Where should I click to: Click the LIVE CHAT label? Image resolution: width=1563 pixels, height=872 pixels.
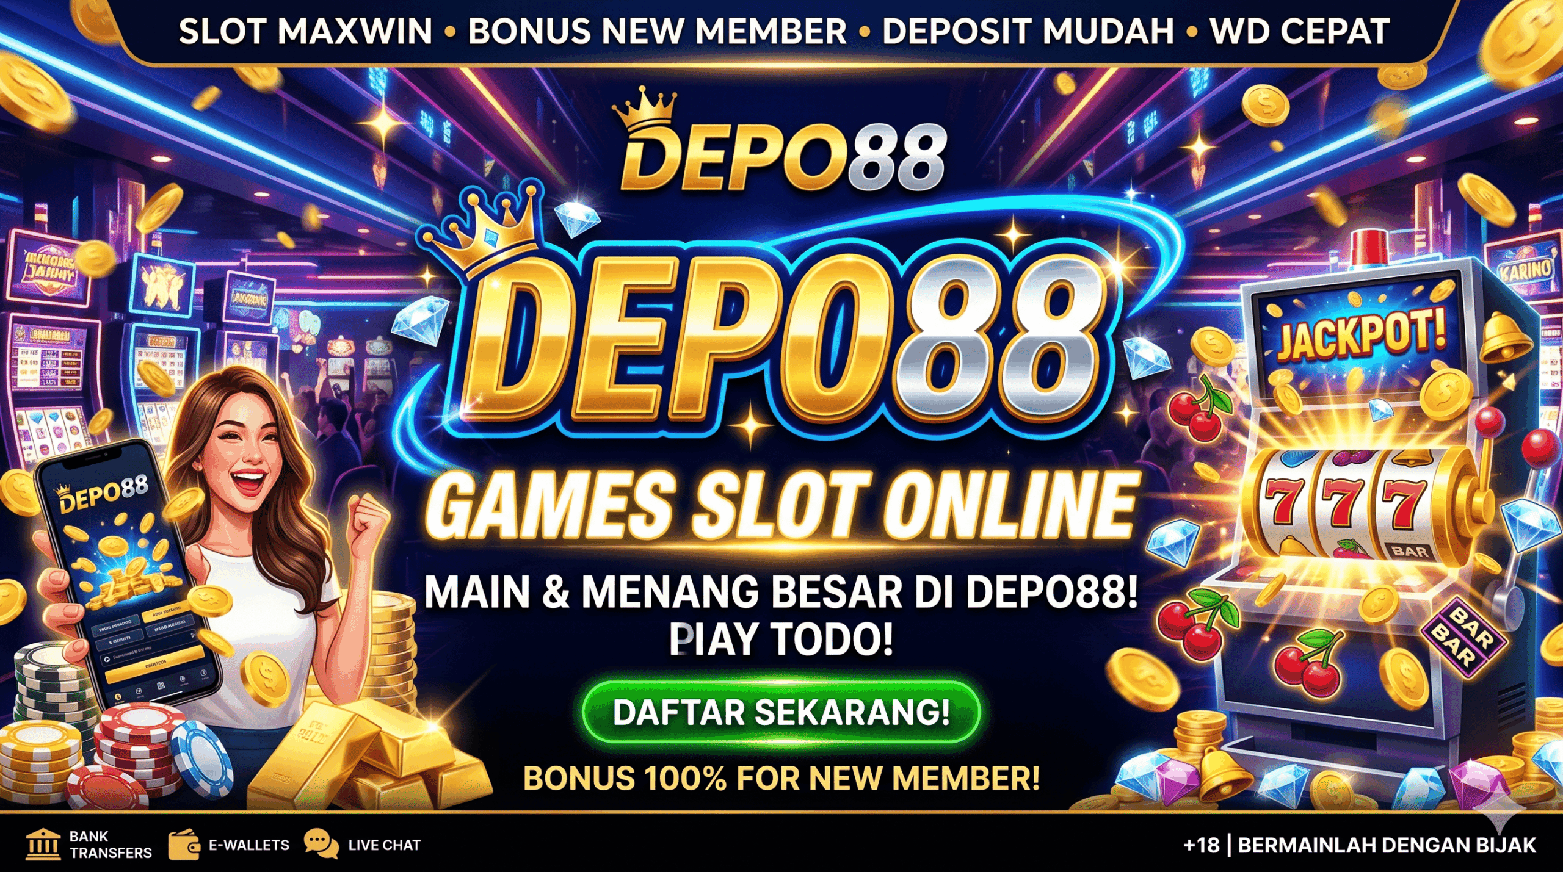click(384, 845)
